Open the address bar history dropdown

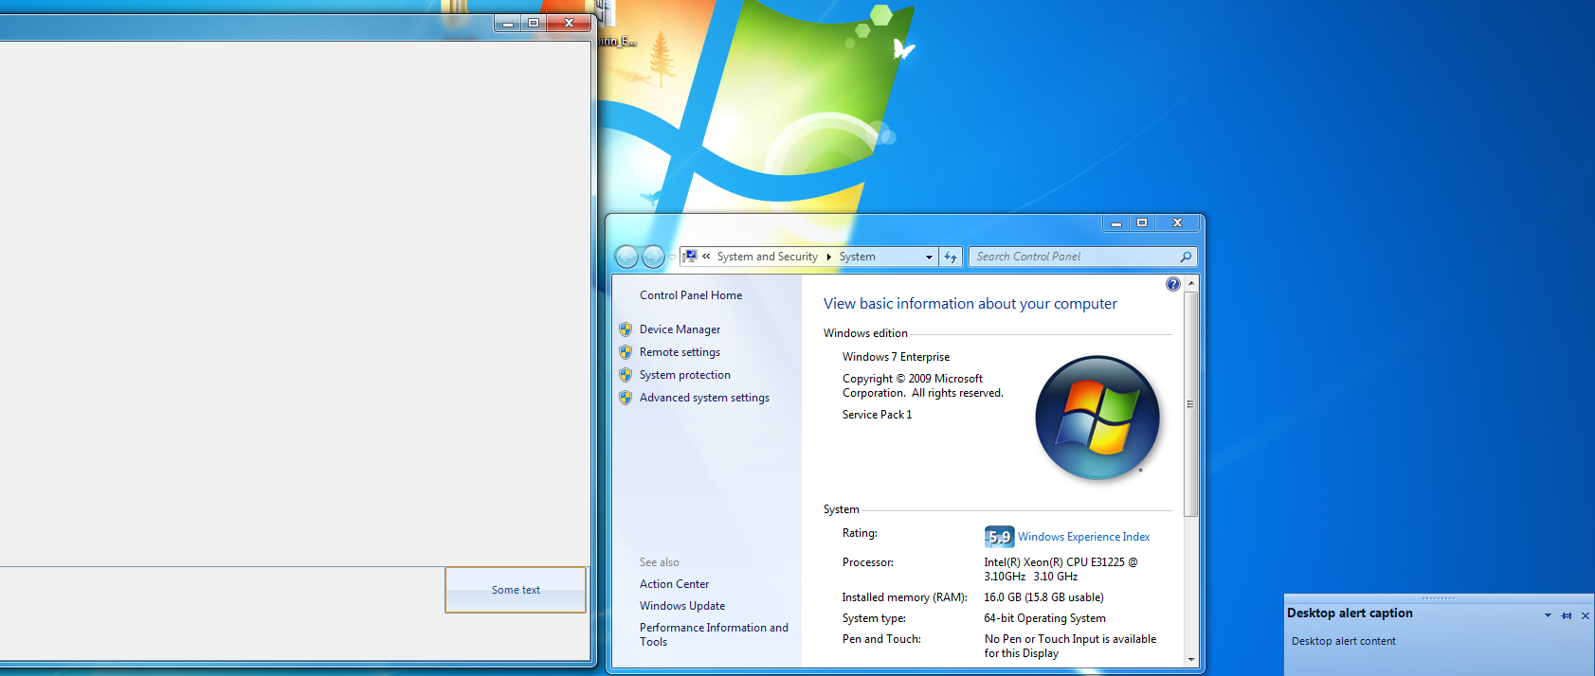tap(929, 257)
